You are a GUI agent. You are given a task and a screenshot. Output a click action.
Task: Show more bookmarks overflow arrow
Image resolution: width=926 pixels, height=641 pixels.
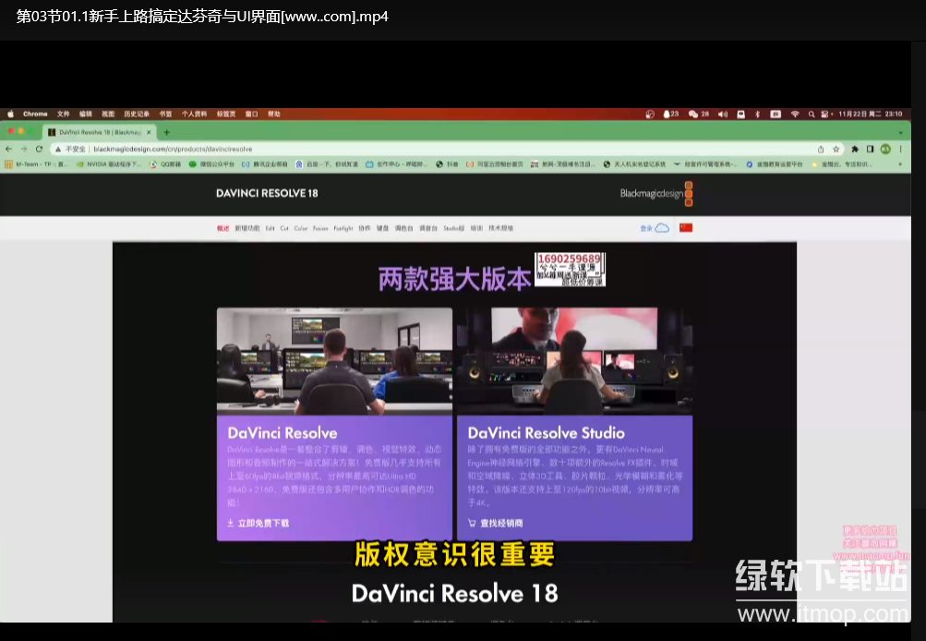[900, 164]
